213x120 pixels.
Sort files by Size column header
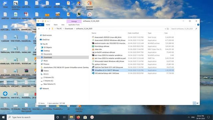pos(166,33)
